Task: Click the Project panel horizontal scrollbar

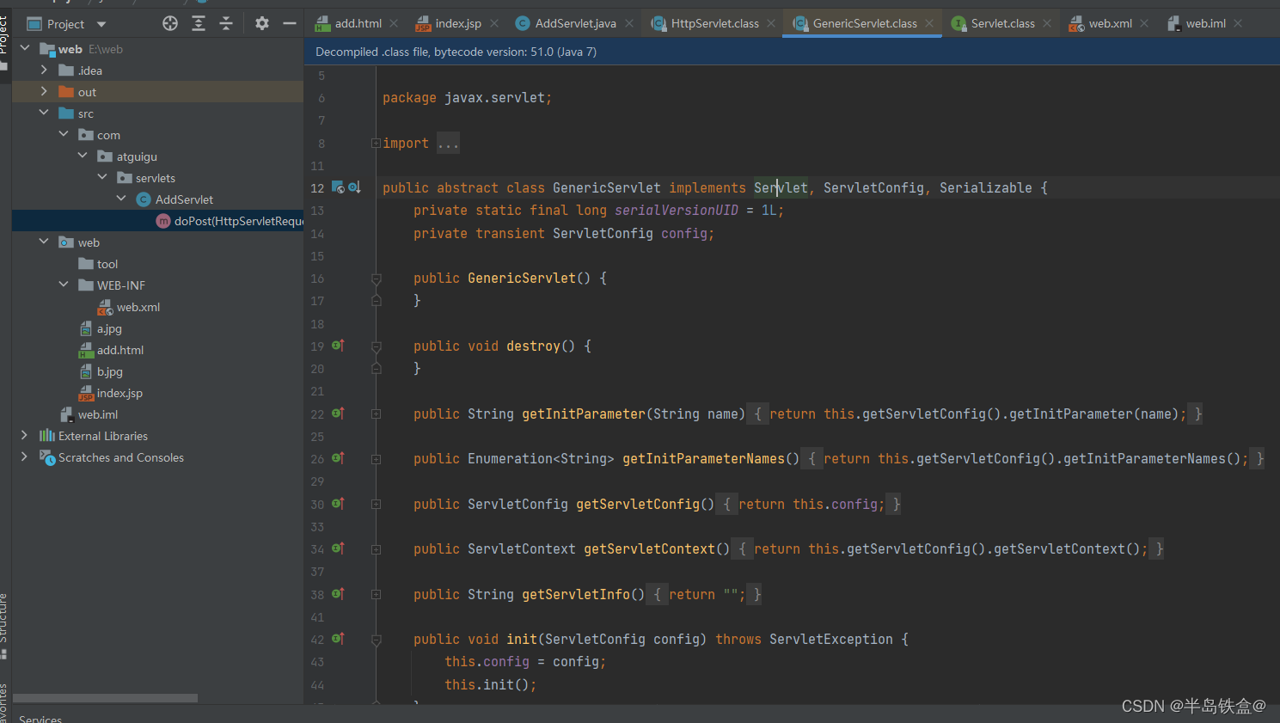Action: tap(105, 698)
